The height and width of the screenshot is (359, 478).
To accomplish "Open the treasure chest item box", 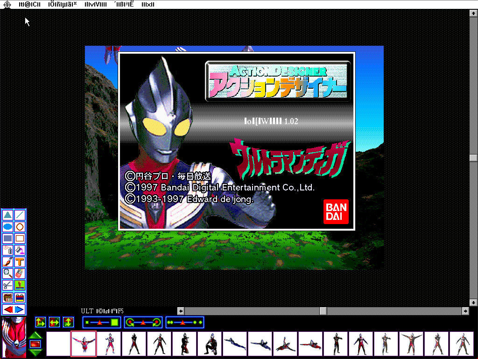I will 8,297.
